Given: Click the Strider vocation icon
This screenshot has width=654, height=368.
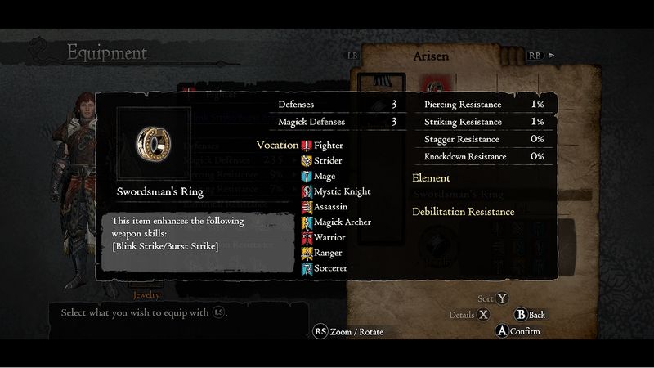Looking at the screenshot, I should point(307,160).
